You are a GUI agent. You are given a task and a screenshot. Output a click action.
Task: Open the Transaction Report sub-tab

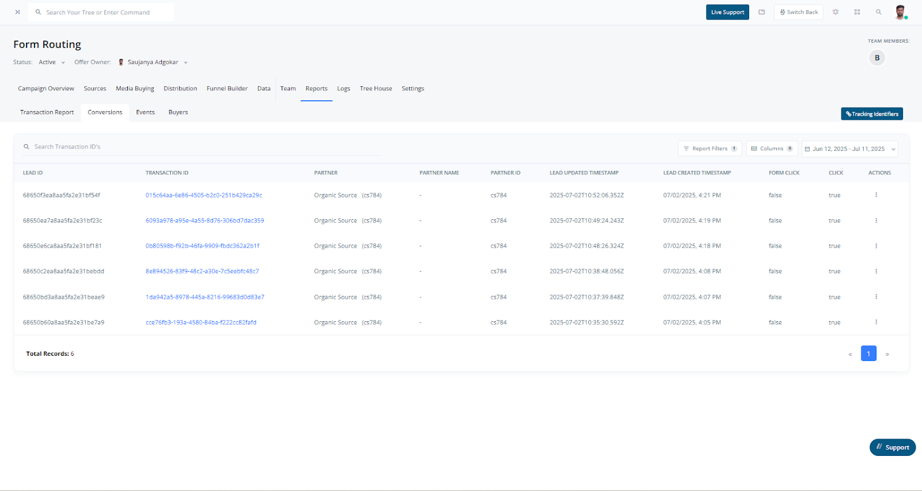[x=47, y=112]
